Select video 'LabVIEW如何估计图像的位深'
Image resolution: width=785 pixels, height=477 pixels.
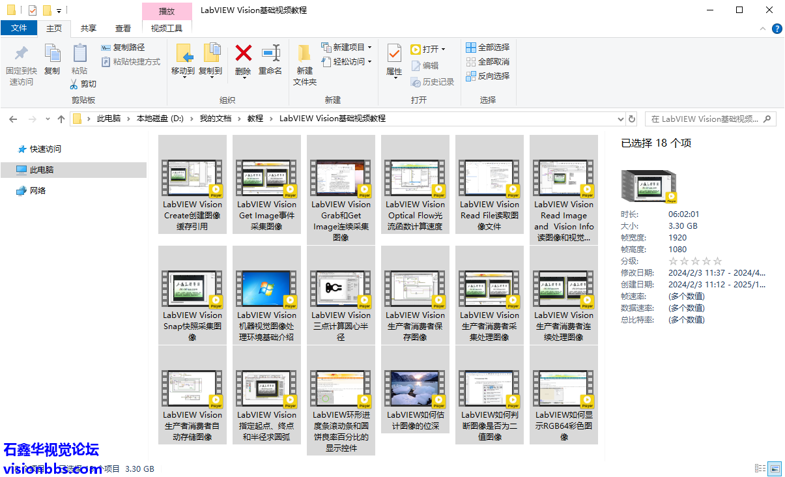pos(415,390)
